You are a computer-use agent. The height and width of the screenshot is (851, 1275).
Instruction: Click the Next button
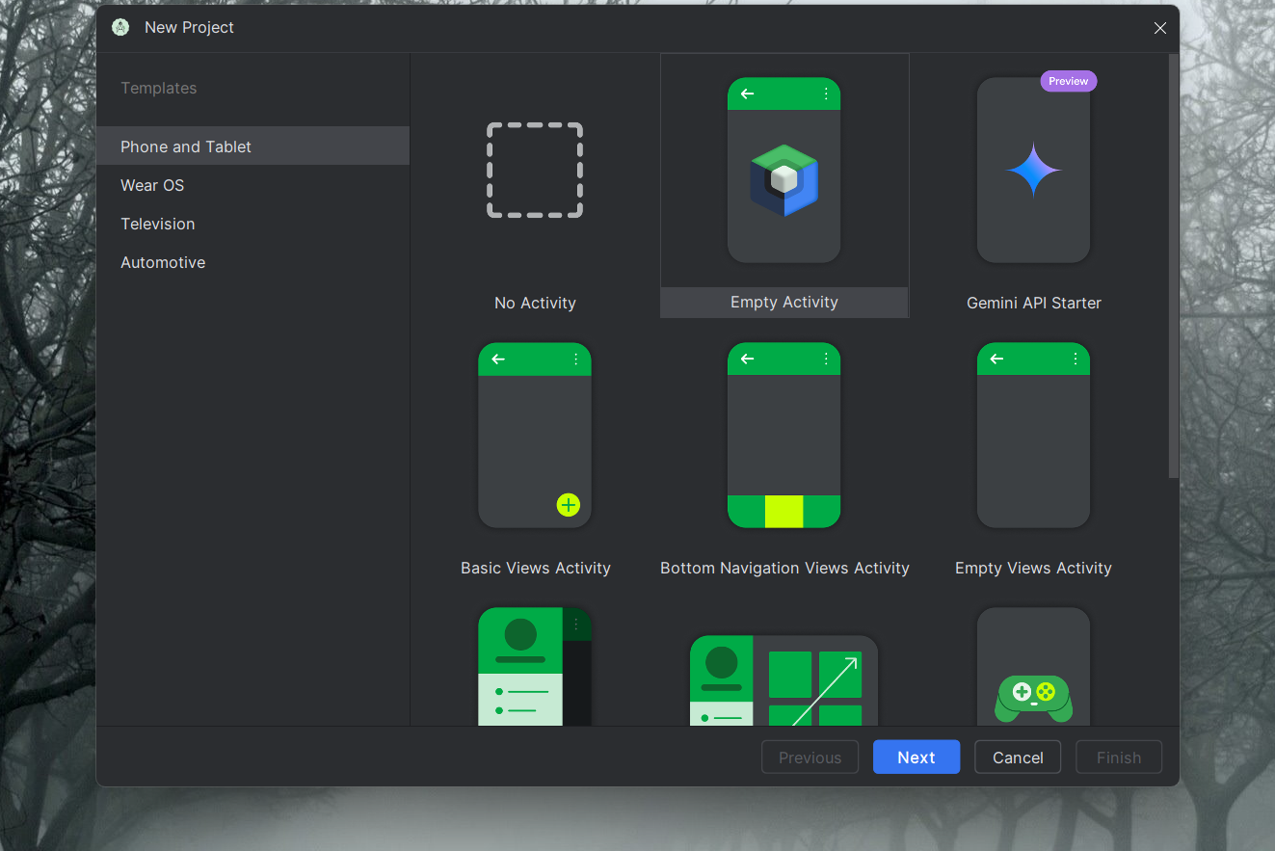click(x=916, y=758)
